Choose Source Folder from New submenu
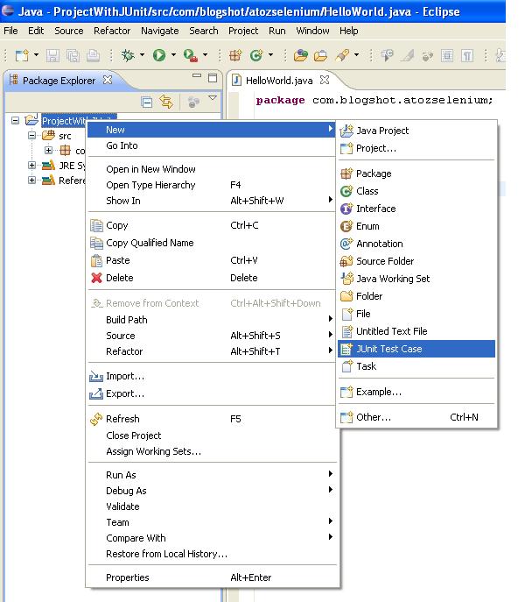This screenshot has height=602, width=525. click(x=416, y=261)
